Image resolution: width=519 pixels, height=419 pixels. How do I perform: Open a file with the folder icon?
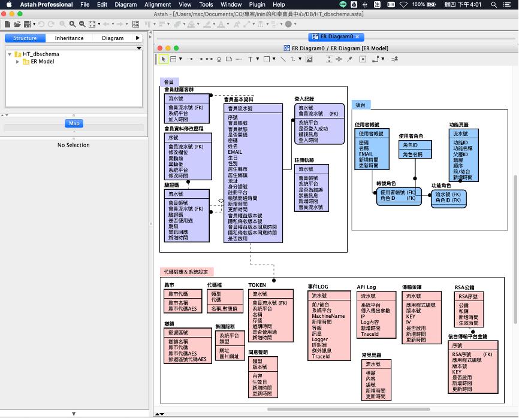(17, 24)
